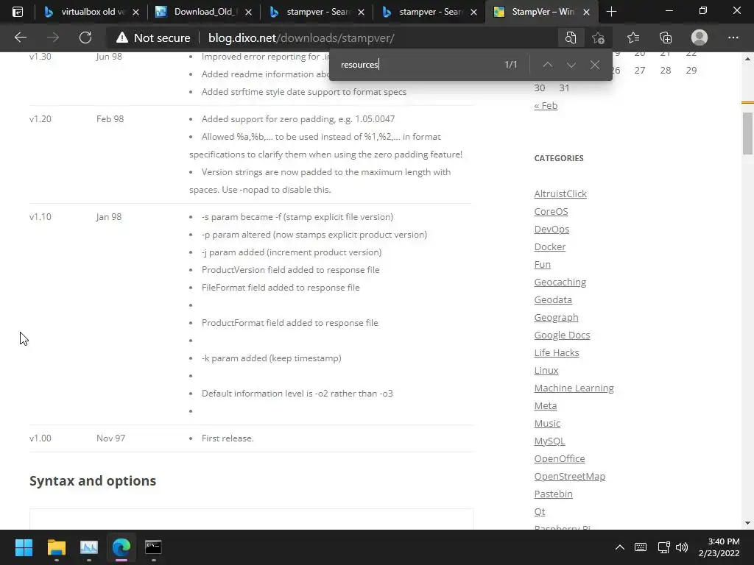This screenshot has width=754, height=565.
Task: Open the touch keyboard tray icon
Action: click(x=641, y=547)
